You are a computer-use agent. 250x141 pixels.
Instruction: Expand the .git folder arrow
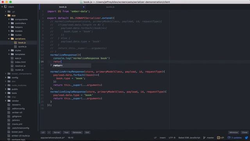[5, 11]
